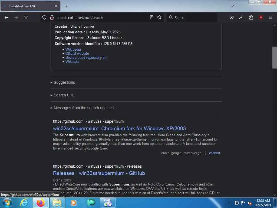Open cached version of first result

tap(215, 153)
